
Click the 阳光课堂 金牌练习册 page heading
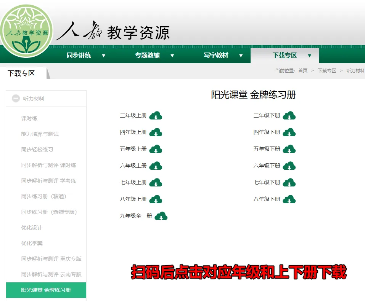[x=253, y=95]
